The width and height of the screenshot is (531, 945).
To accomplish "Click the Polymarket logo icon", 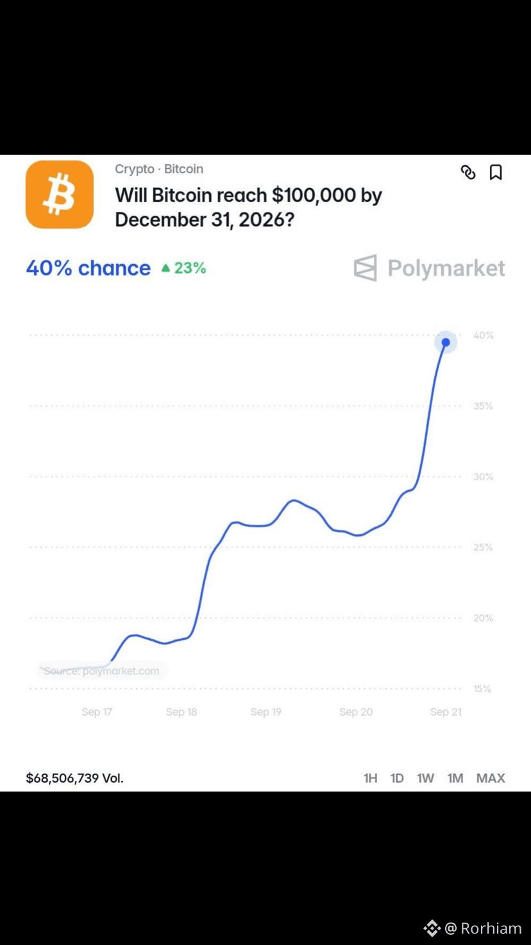I will pyautogui.click(x=366, y=268).
